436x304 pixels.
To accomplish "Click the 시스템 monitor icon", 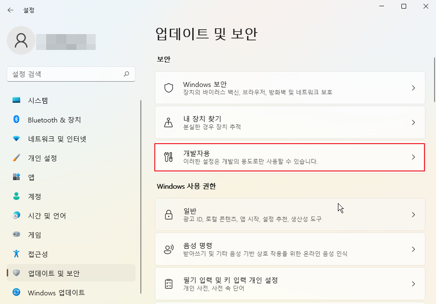I will pos(16,100).
